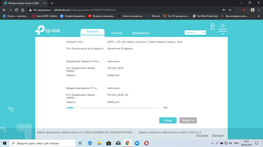
Task: Click the battery tray icon
Action: coord(221,143)
